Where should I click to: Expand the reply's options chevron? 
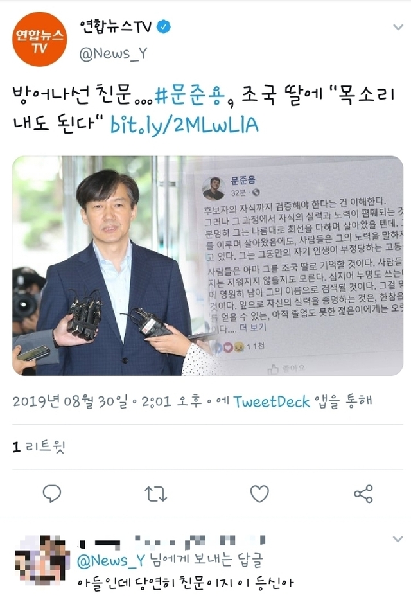click(398, 539)
